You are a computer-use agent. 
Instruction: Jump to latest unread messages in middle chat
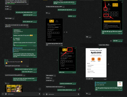point(79,90)
